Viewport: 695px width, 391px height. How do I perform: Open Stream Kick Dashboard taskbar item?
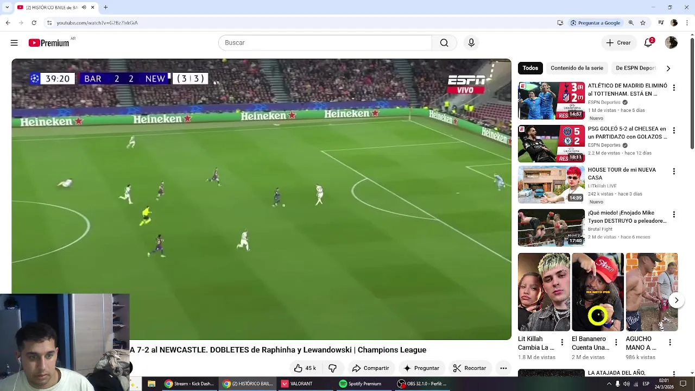pos(189,384)
